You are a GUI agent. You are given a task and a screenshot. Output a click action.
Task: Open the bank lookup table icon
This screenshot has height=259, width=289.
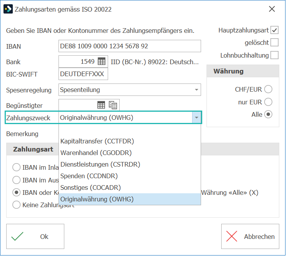[x=101, y=61]
